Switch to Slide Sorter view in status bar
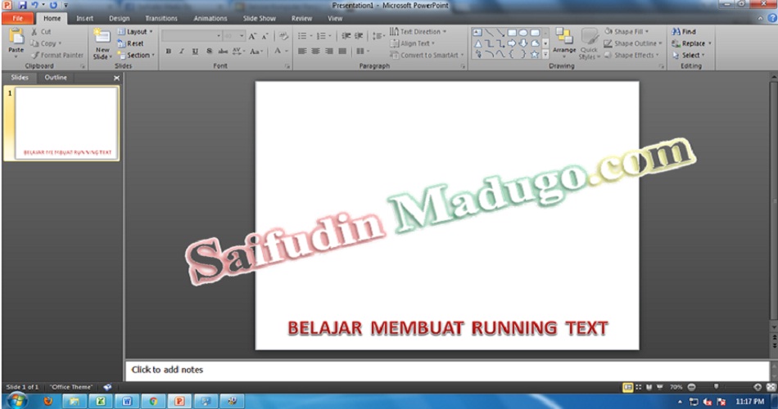Image resolution: width=778 pixels, height=409 pixels. pos(639,387)
